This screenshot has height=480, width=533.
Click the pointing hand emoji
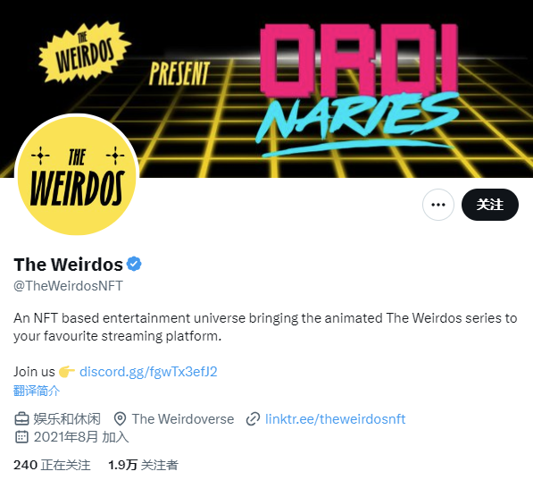tap(67, 372)
